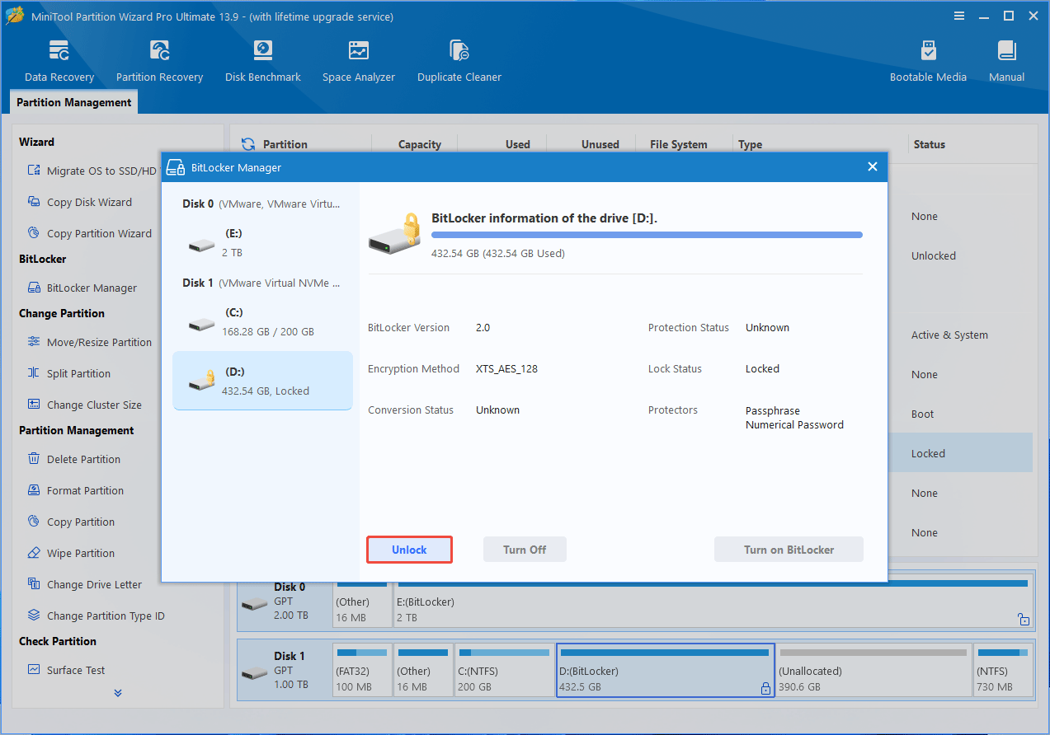Choose Format Partition in the sidebar

tap(75, 490)
